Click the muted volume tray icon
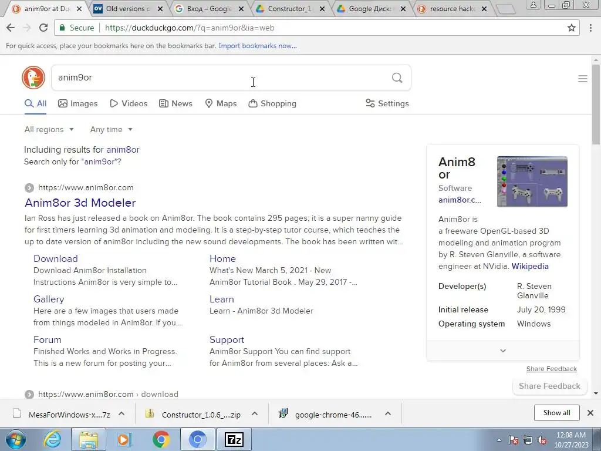Viewport: 601px width, 451px height. (x=542, y=440)
